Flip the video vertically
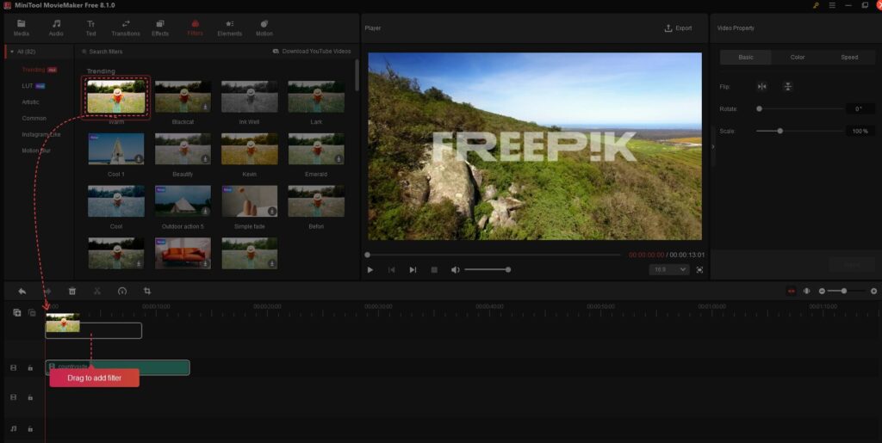The height and width of the screenshot is (443, 882). click(x=788, y=87)
